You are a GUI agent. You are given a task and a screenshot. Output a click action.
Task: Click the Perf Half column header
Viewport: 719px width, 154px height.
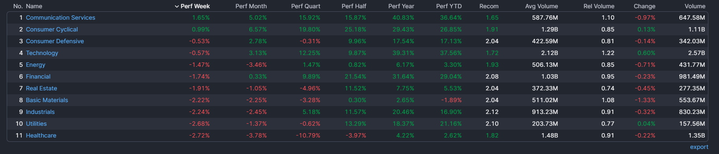pos(354,6)
